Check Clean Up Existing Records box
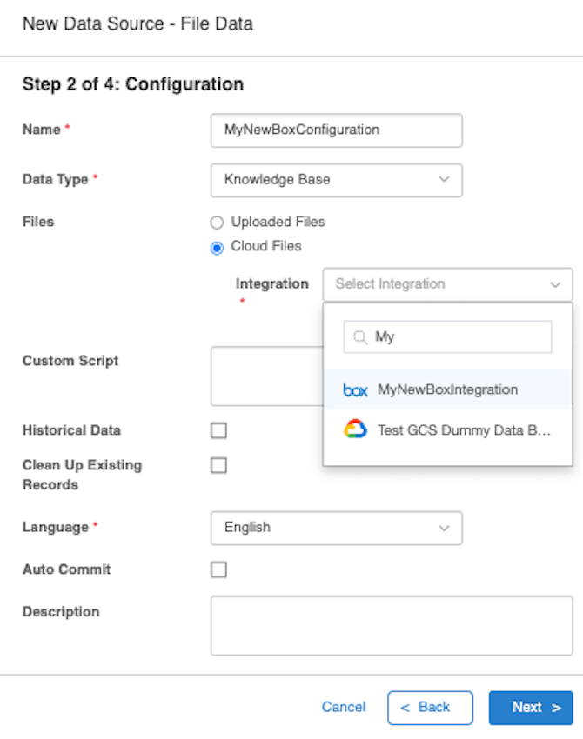Image resolution: width=583 pixels, height=739 pixels. [x=218, y=465]
